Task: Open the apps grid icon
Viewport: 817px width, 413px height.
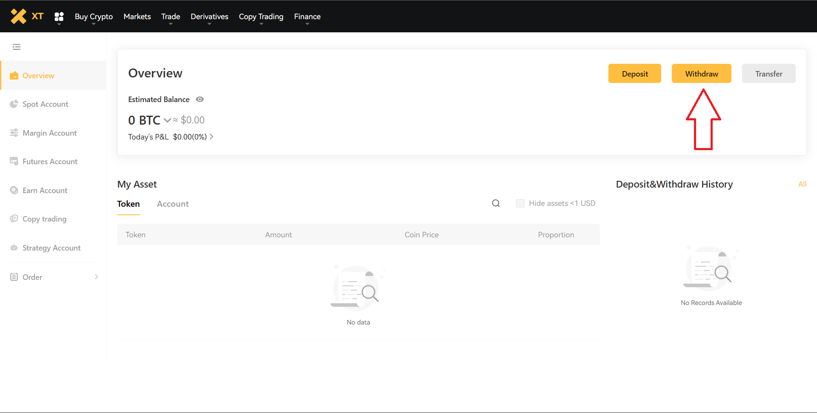Action: [59, 17]
